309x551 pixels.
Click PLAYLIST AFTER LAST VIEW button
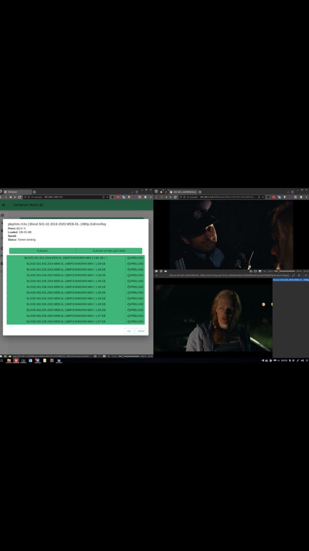pyautogui.click(x=109, y=251)
